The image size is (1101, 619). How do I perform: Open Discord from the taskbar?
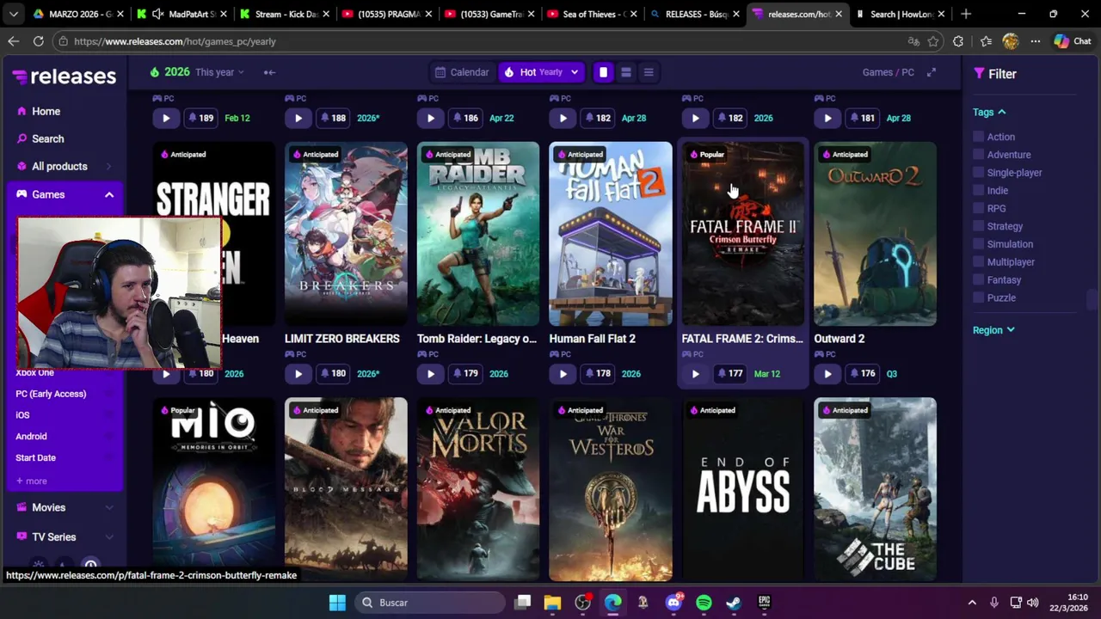[674, 603]
